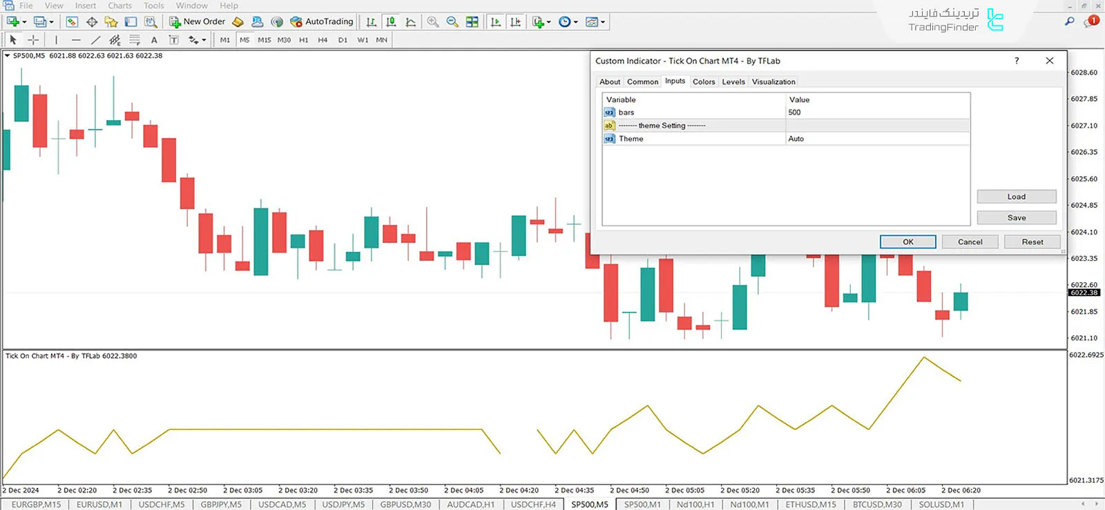Zoom in on the chart

[x=433, y=22]
